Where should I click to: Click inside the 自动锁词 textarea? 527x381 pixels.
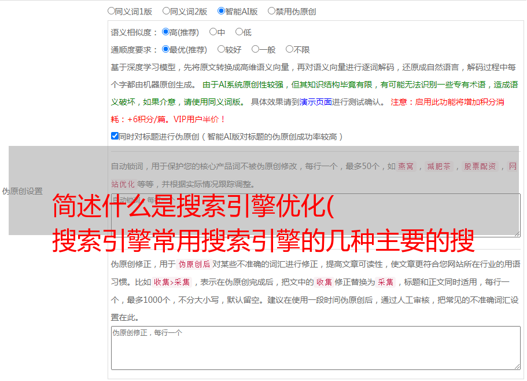pos(316,215)
